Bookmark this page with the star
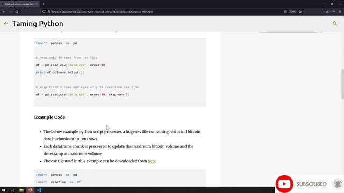Viewport: 344px width, 193px height. pos(300,12)
